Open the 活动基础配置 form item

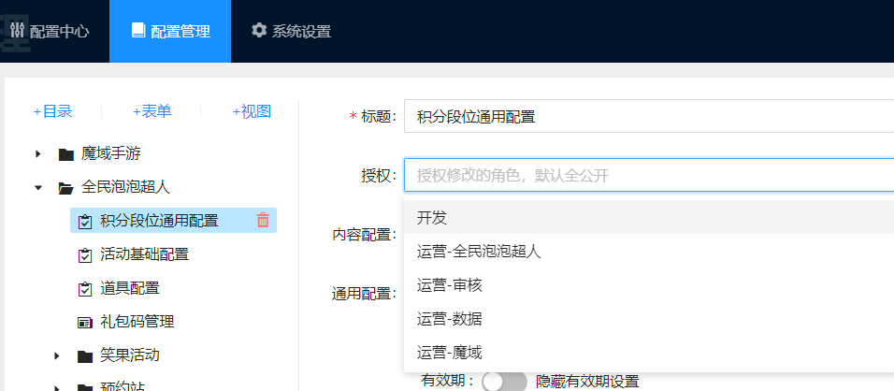coord(144,254)
